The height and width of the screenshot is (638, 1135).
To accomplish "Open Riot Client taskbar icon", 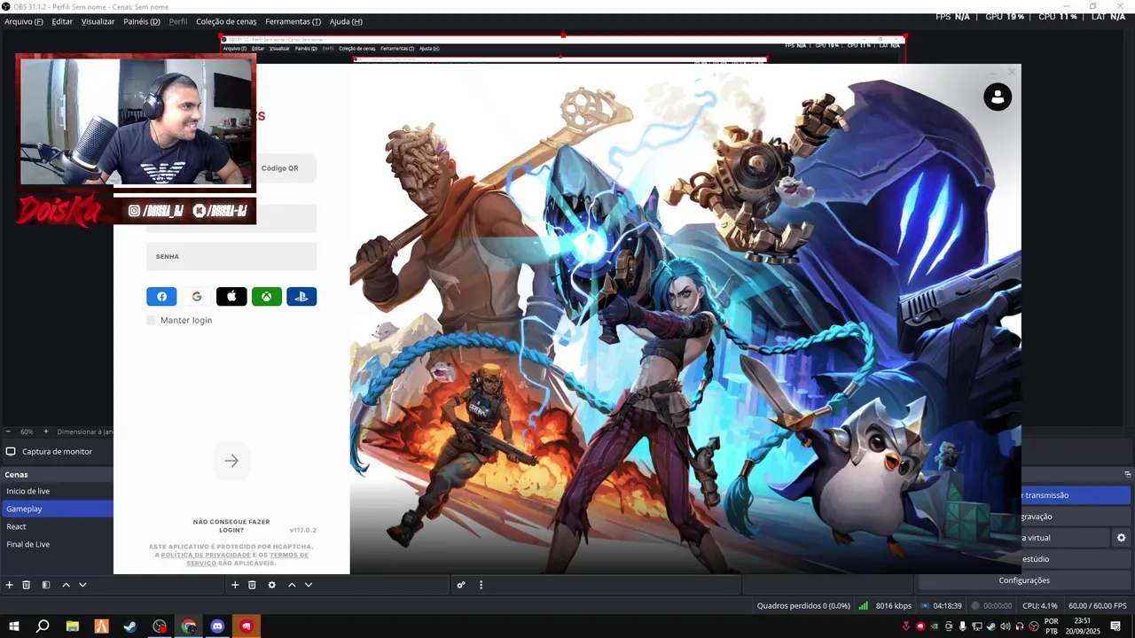I will 247,626.
